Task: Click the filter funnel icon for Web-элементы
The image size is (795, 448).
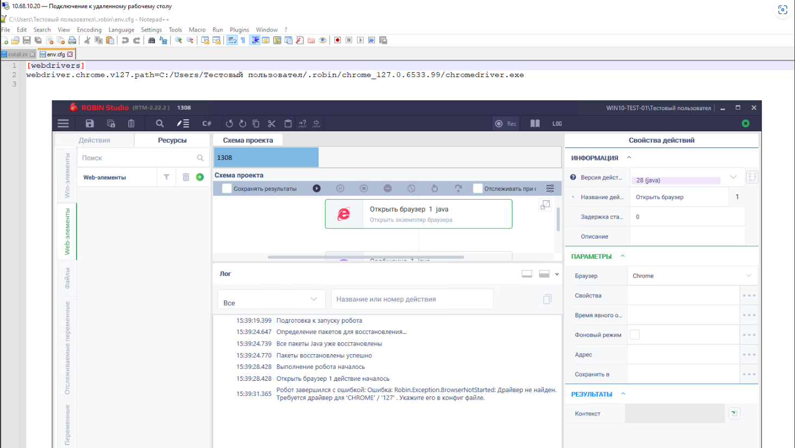Action: 166,177
